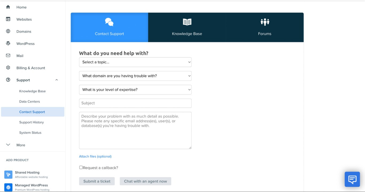This screenshot has height=192, width=365.
Task: Collapse the Support section chevron
Action: pos(57,80)
